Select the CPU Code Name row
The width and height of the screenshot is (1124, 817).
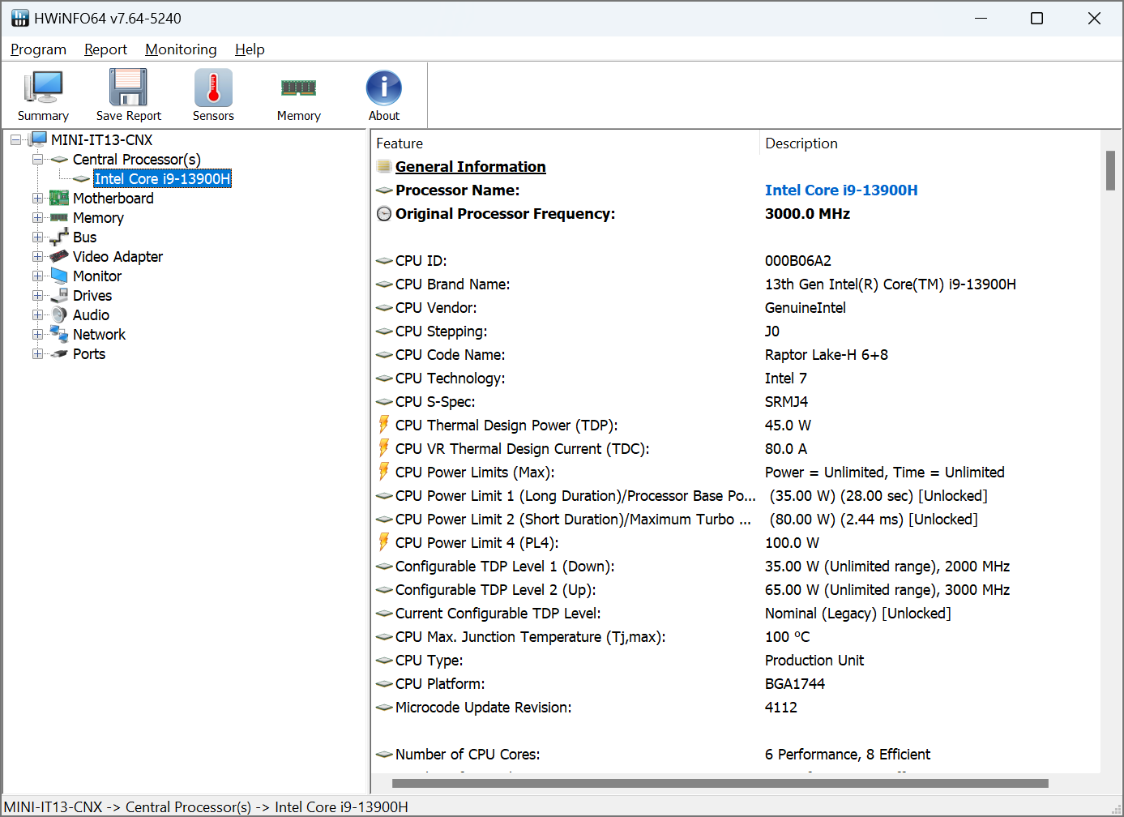click(x=736, y=354)
